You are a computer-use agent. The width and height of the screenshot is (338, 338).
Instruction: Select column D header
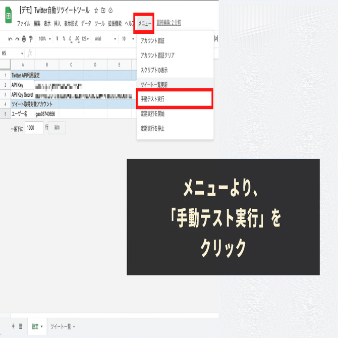tap(95, 65)
